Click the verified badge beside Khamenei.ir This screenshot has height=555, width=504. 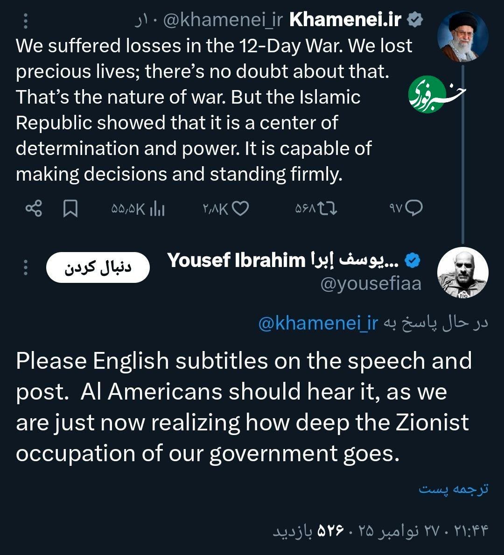click(415, 20)
